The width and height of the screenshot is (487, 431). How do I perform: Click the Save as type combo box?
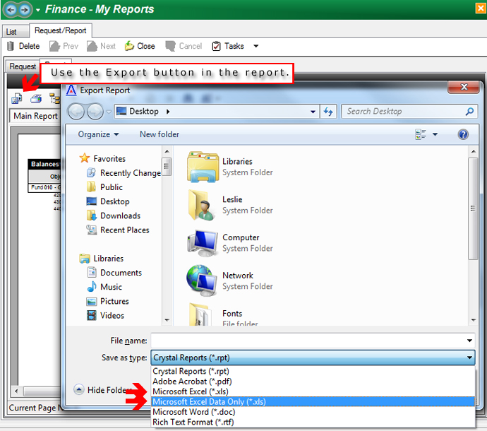pos(313,358)
